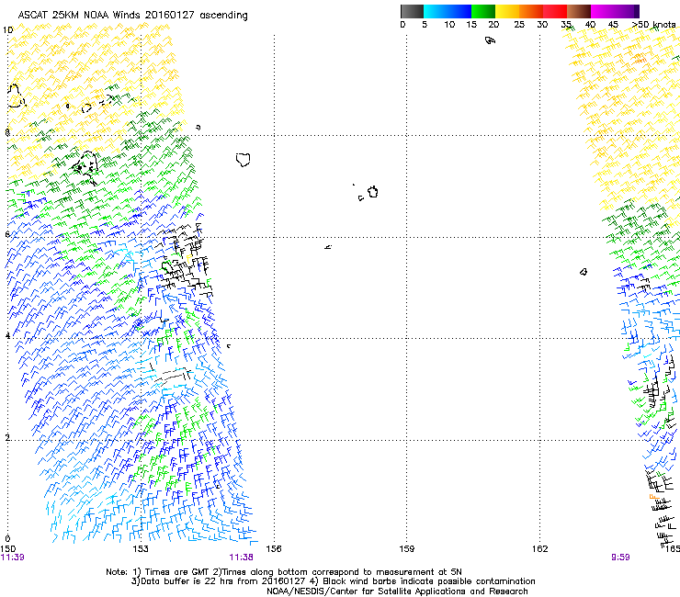This screenshot has width=680, height=597.
Task: Click the 'Black wind barbs indicate possible contamination' note
Action: point(423,581)
